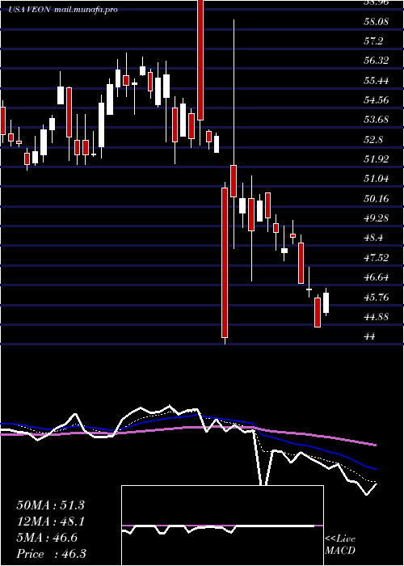Click the 56.32 price axis label

pyautogui.click(x=377, y=61)
